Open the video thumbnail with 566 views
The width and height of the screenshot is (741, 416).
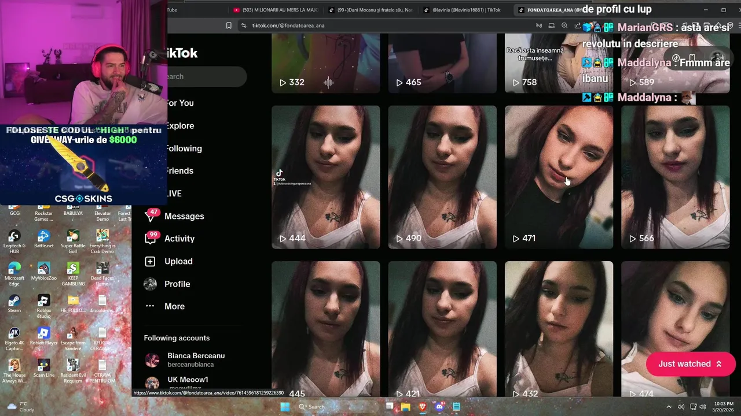(x=676, y=177)
